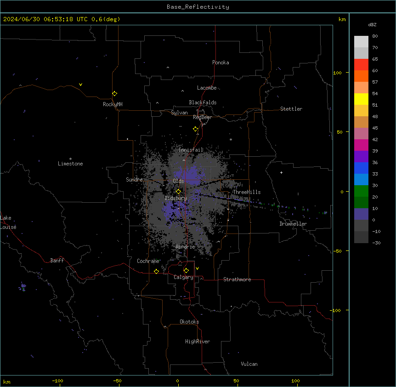Click the Vulcan town label
This screenshot has width=396, height=387.
[x=249, y=364]
